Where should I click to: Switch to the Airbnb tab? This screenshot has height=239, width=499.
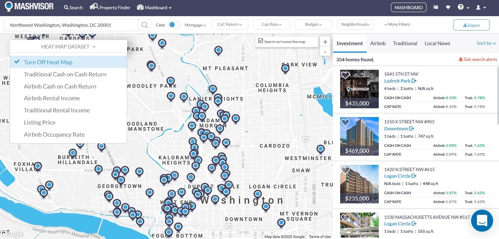378,43
